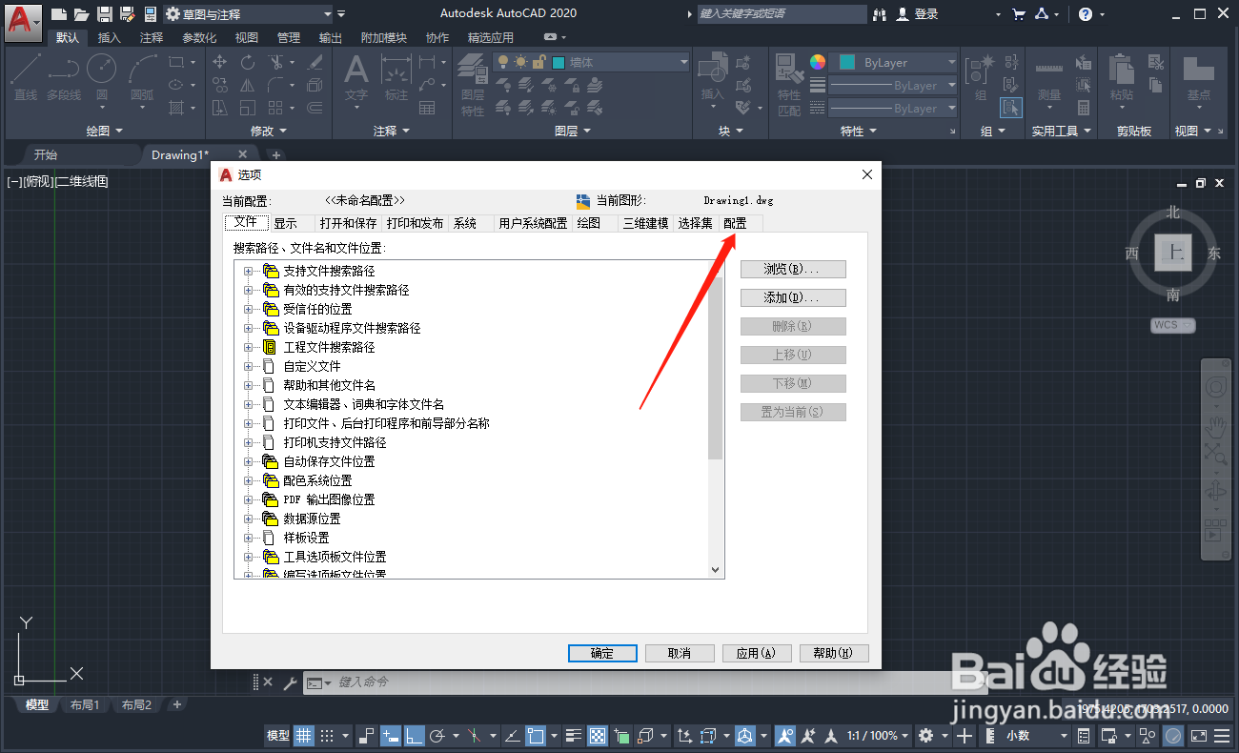Click the 确定 button in Options dialog
Screen dimensions: 1239x753
602,653
